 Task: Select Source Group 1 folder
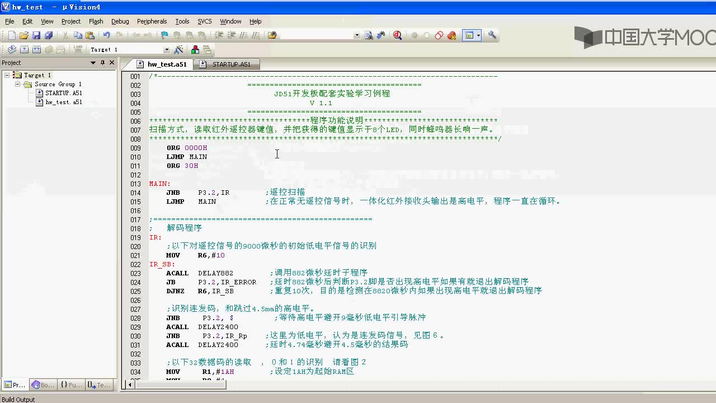pos(58,84)
